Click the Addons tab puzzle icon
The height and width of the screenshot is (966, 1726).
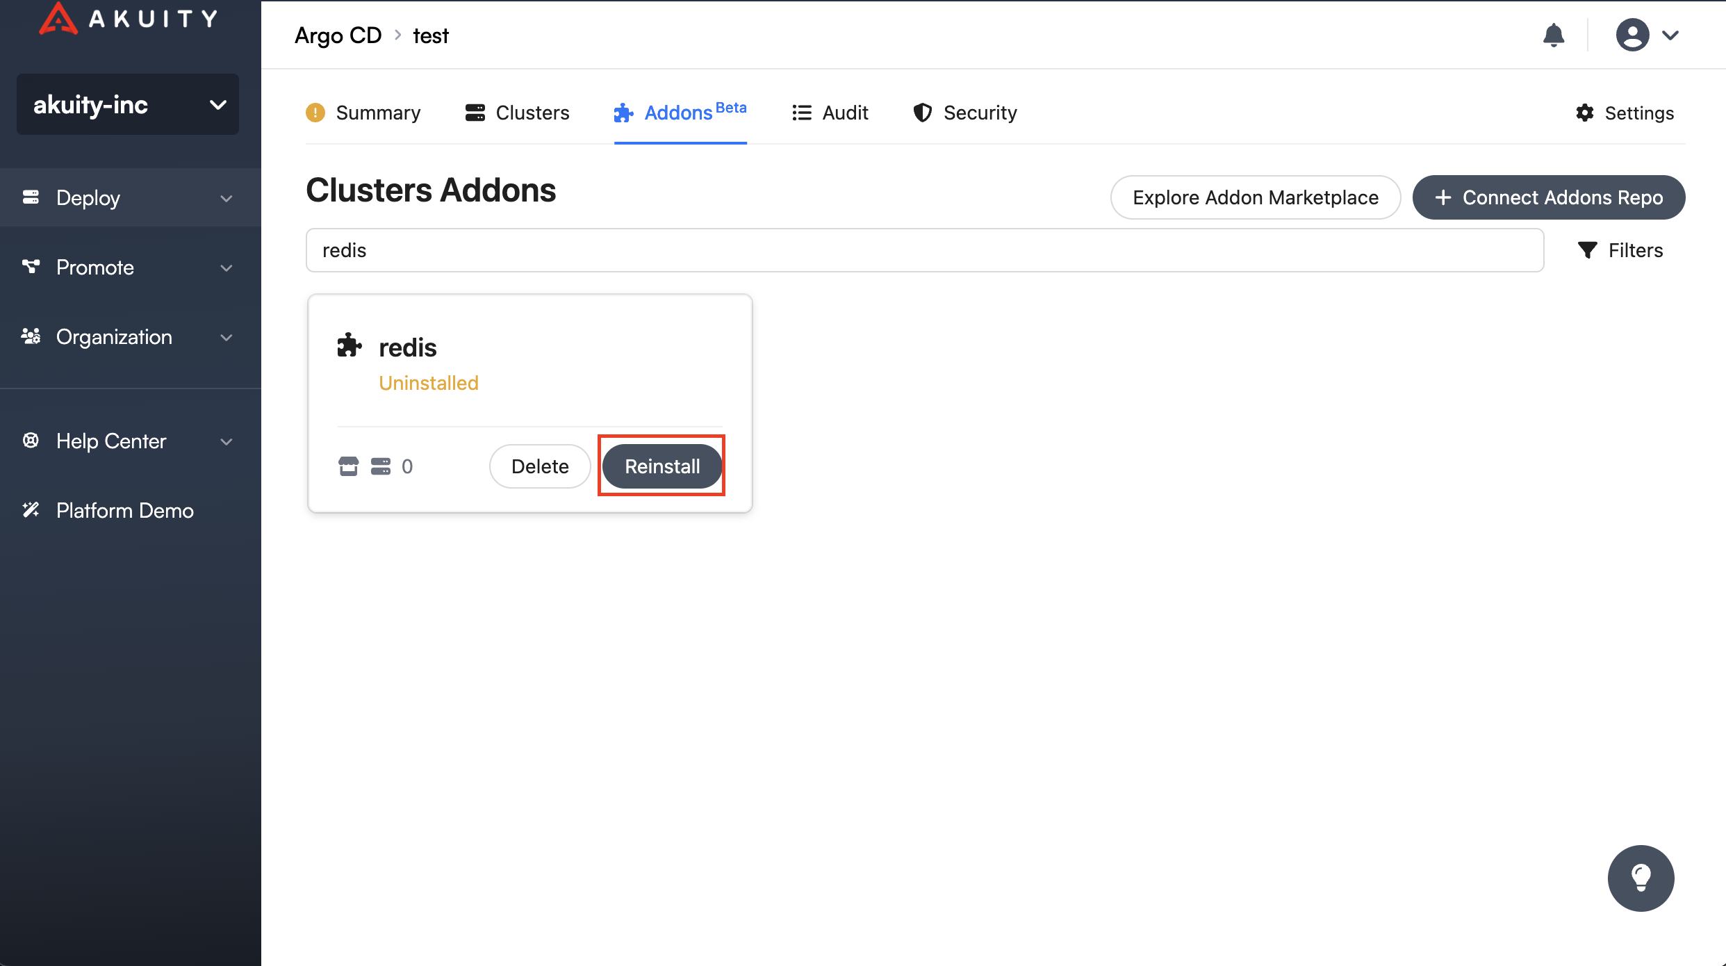coord(623,113)
